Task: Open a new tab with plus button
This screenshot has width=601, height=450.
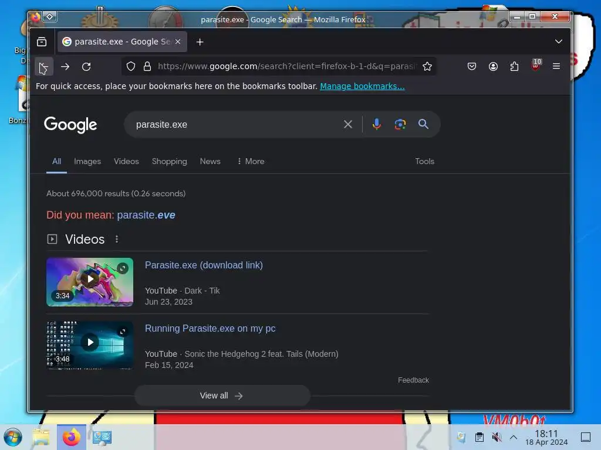Action: [200, 42]
